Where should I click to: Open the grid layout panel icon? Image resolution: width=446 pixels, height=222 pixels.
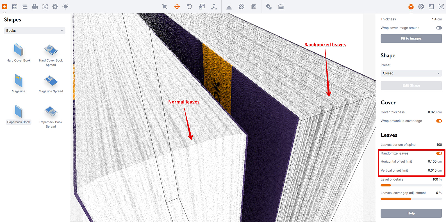tap(15, 6)
